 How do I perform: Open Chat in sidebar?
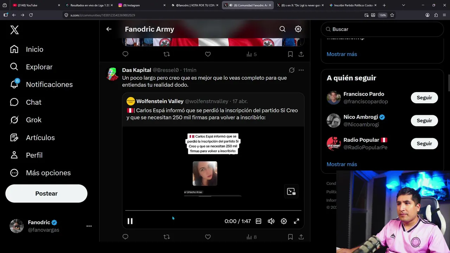[x=25, y=102]
